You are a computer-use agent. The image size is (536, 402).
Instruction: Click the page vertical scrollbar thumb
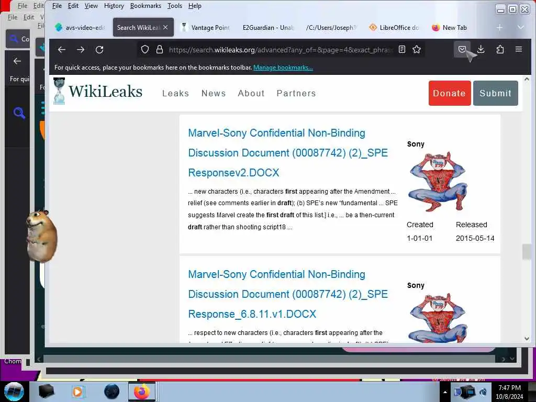(527, 252)
